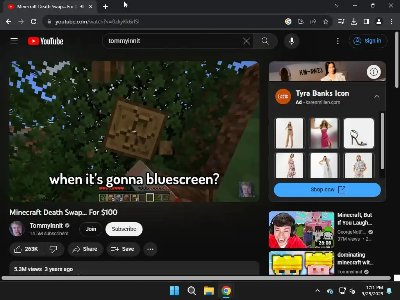
Task: Share this page icon in address bar
Action: [x=313, y=22]
